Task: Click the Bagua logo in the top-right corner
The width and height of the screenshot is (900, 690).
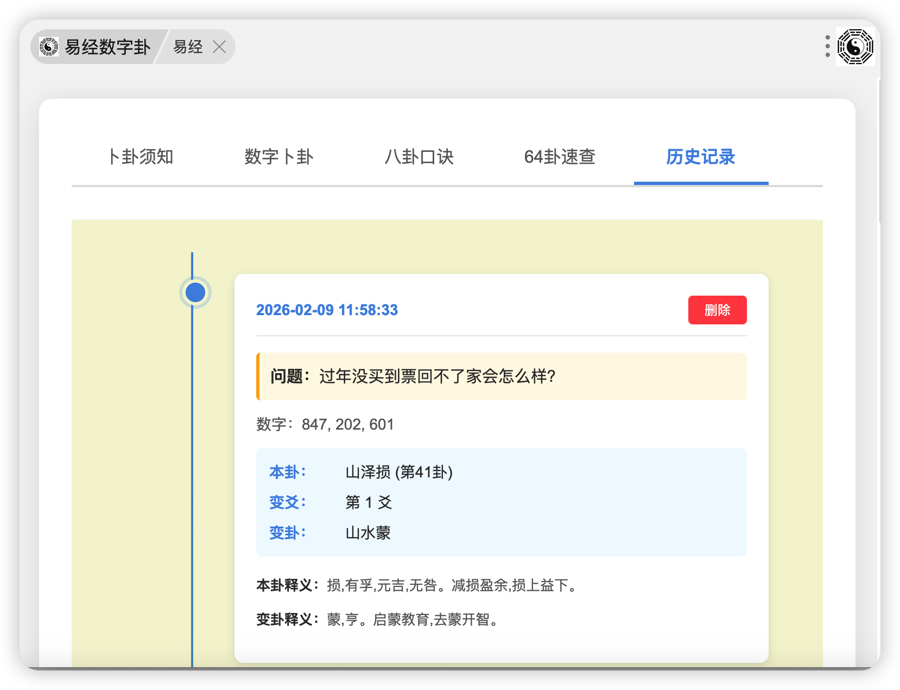Action: (855, 47)
